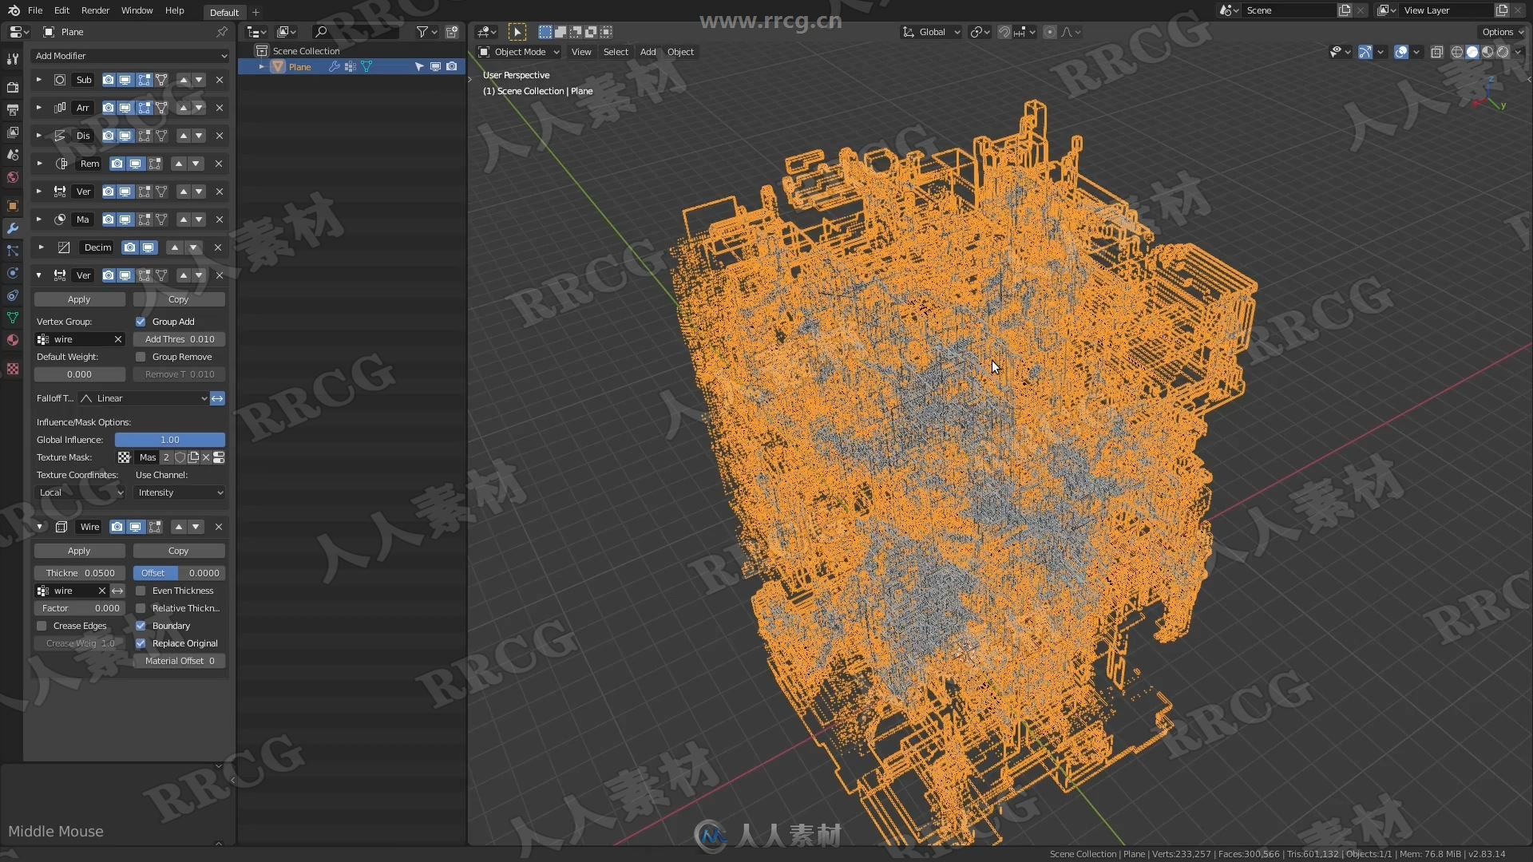Drag the Global Influence slider value
The image size is (1533, 862).
tap(169, 439)
